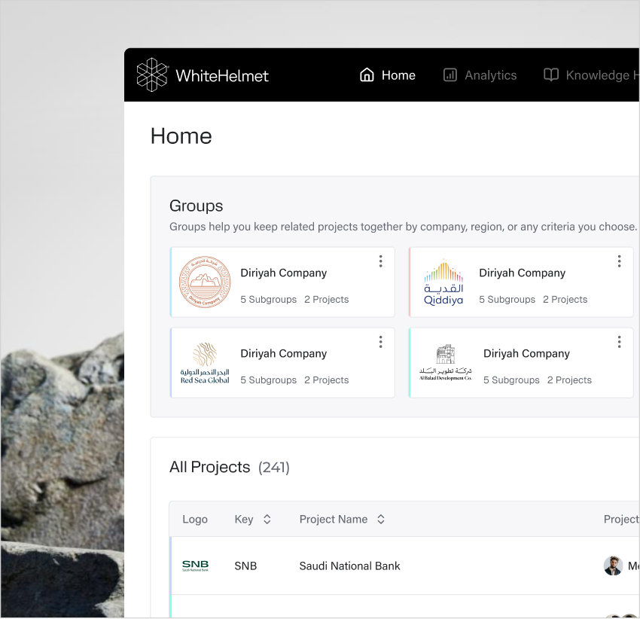This screenshot has width=640, height=619.
Task: Open options menu on Qiddiya logo card
Action: (619, 261)
